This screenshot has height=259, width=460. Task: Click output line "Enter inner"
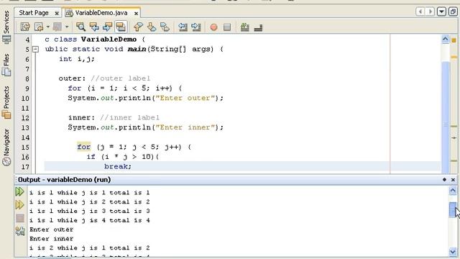(x=51, y=238)
